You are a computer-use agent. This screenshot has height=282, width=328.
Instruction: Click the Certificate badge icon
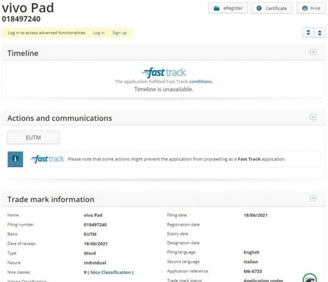(259, 8)
